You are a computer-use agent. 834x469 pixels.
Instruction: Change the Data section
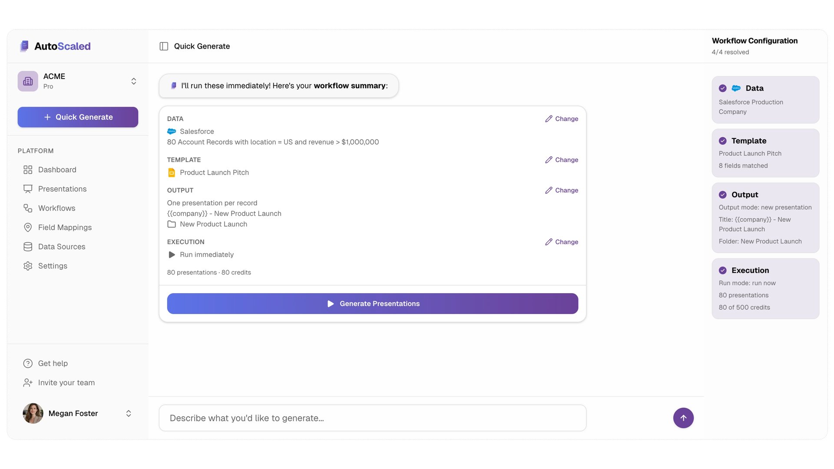point(562,119)
